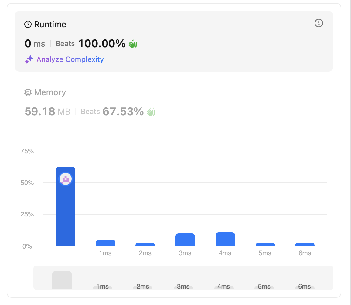Click the chip icon beside Memory
Screen dimensions: 351x305
pos(28,92)
